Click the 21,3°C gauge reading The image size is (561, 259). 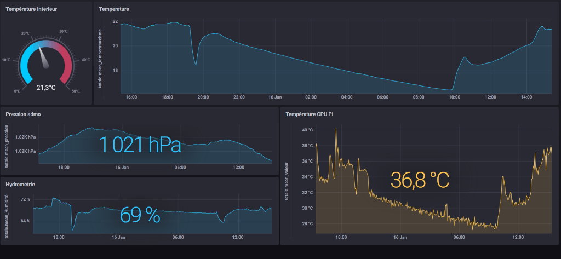pyautogui.click(x=46, y=87)
